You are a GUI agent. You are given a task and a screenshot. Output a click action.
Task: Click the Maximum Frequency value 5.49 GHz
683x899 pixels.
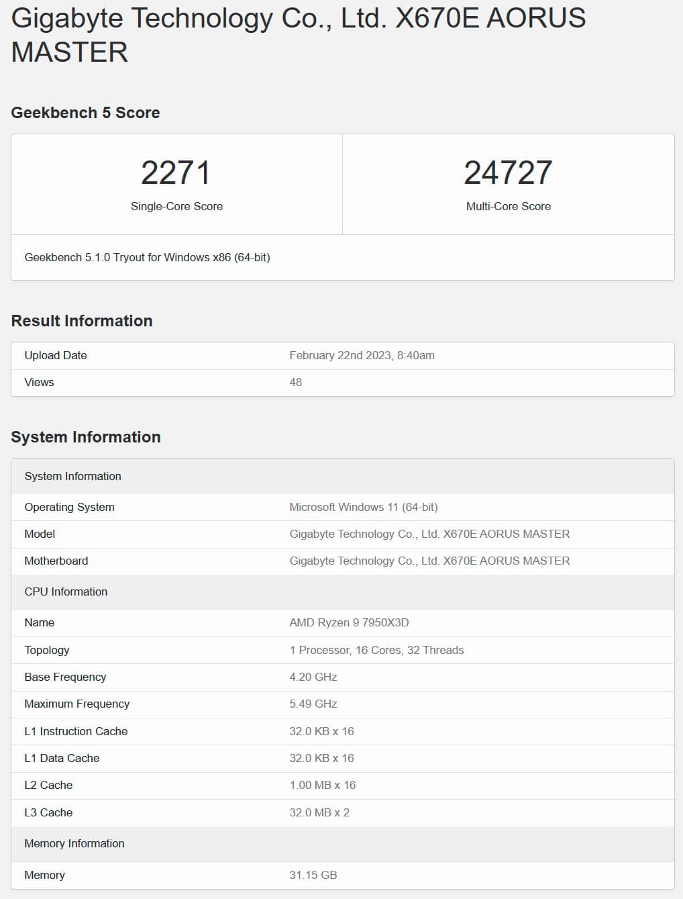[x=313, y=704]
